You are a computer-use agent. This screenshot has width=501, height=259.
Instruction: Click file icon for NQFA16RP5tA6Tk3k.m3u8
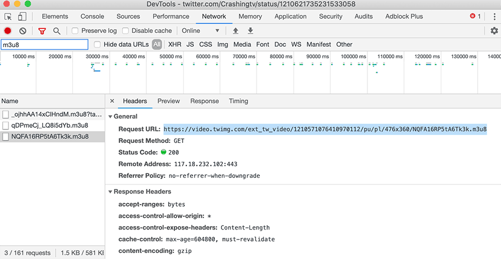(5, 137)
